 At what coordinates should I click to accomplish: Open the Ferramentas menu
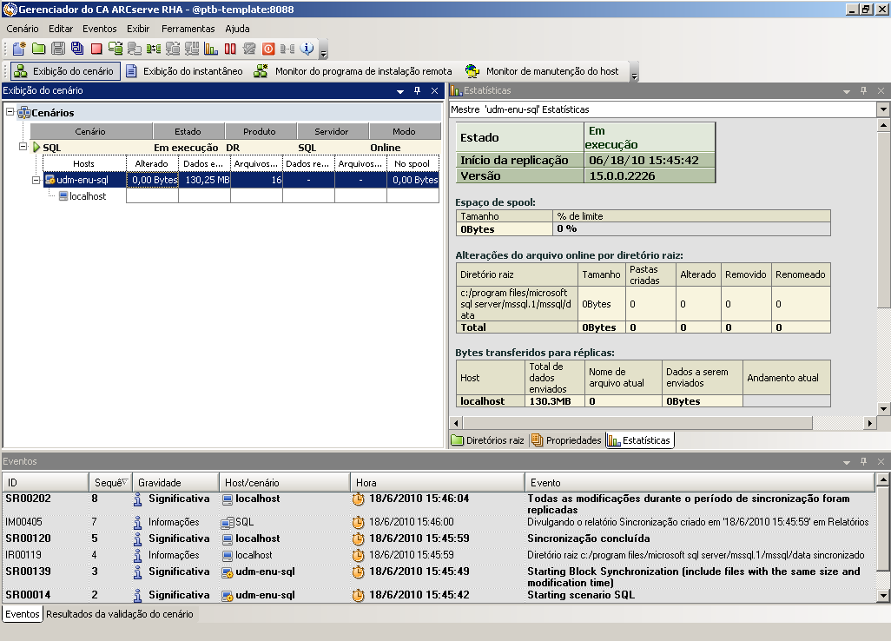[x=188, y=29]
